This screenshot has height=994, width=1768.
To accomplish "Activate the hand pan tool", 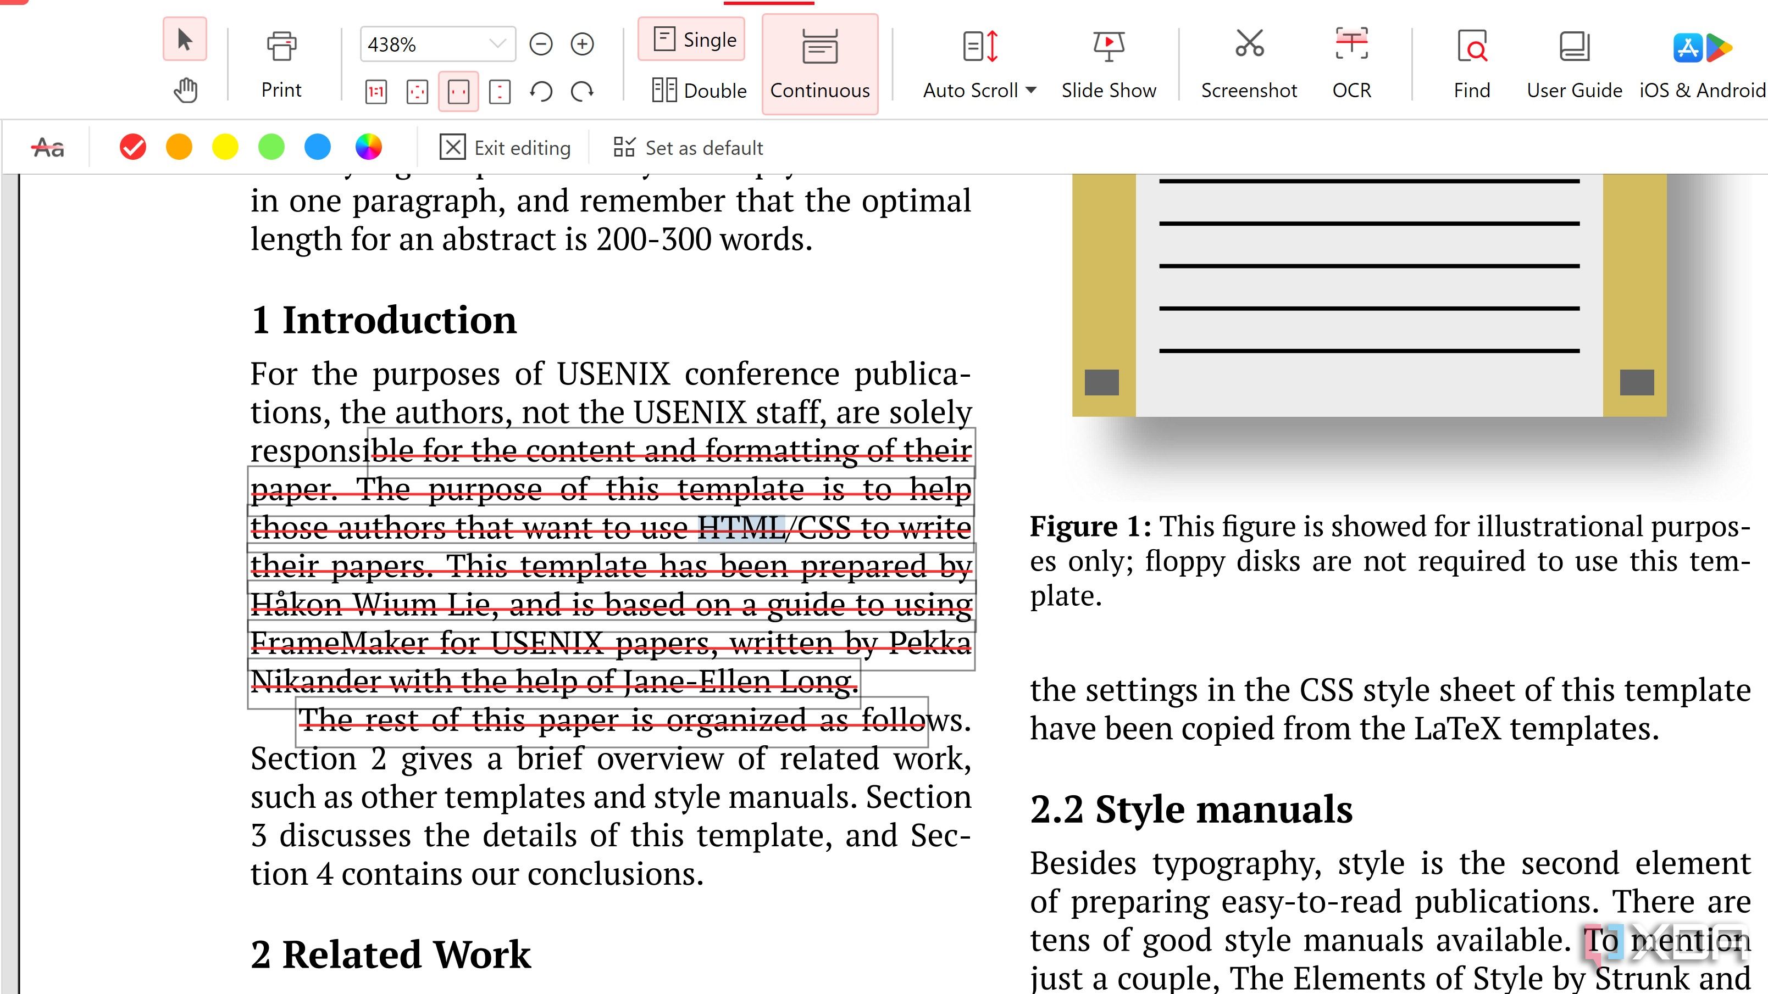I will pos(185,91).
